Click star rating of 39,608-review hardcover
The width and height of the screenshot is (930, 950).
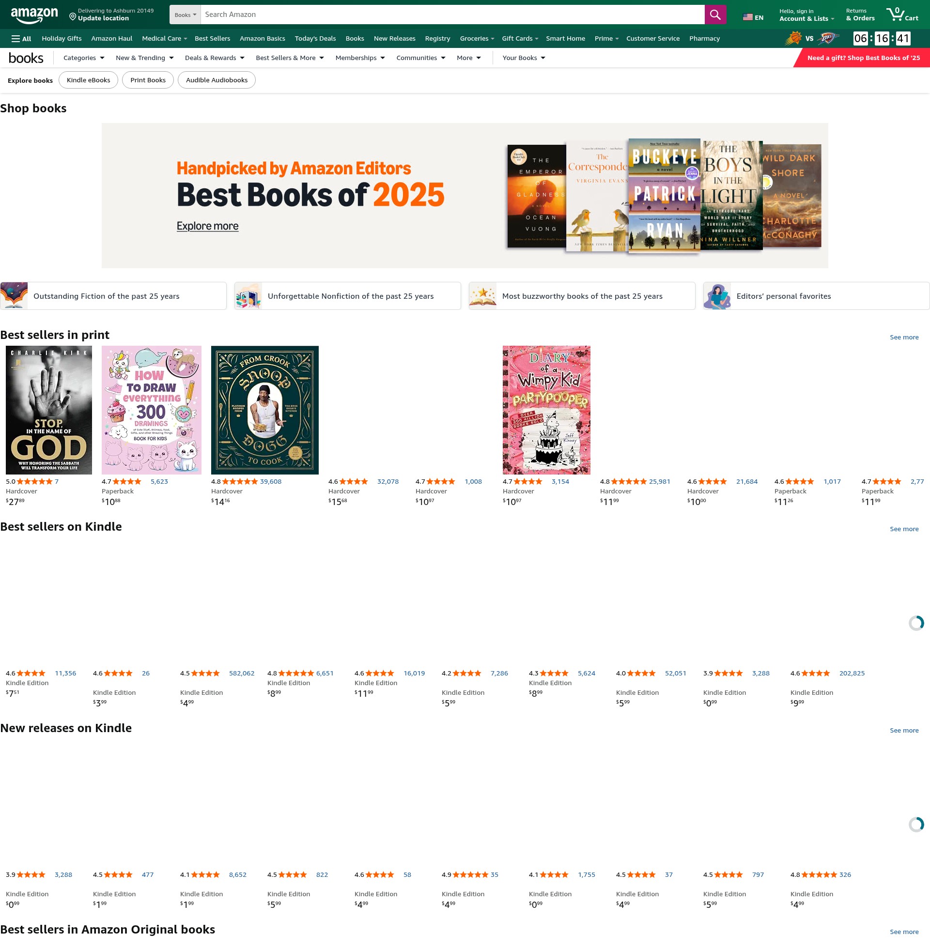(240, 481)
